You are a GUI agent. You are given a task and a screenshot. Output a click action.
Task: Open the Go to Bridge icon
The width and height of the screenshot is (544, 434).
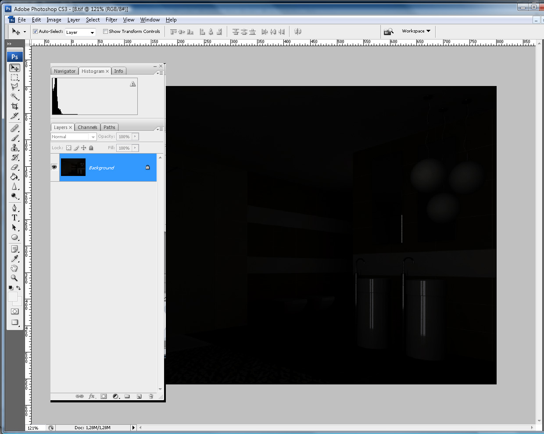(388, 32)
